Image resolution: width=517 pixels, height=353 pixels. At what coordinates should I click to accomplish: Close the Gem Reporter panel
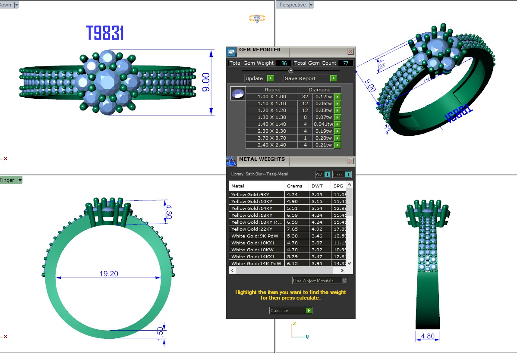coord(350,52)
